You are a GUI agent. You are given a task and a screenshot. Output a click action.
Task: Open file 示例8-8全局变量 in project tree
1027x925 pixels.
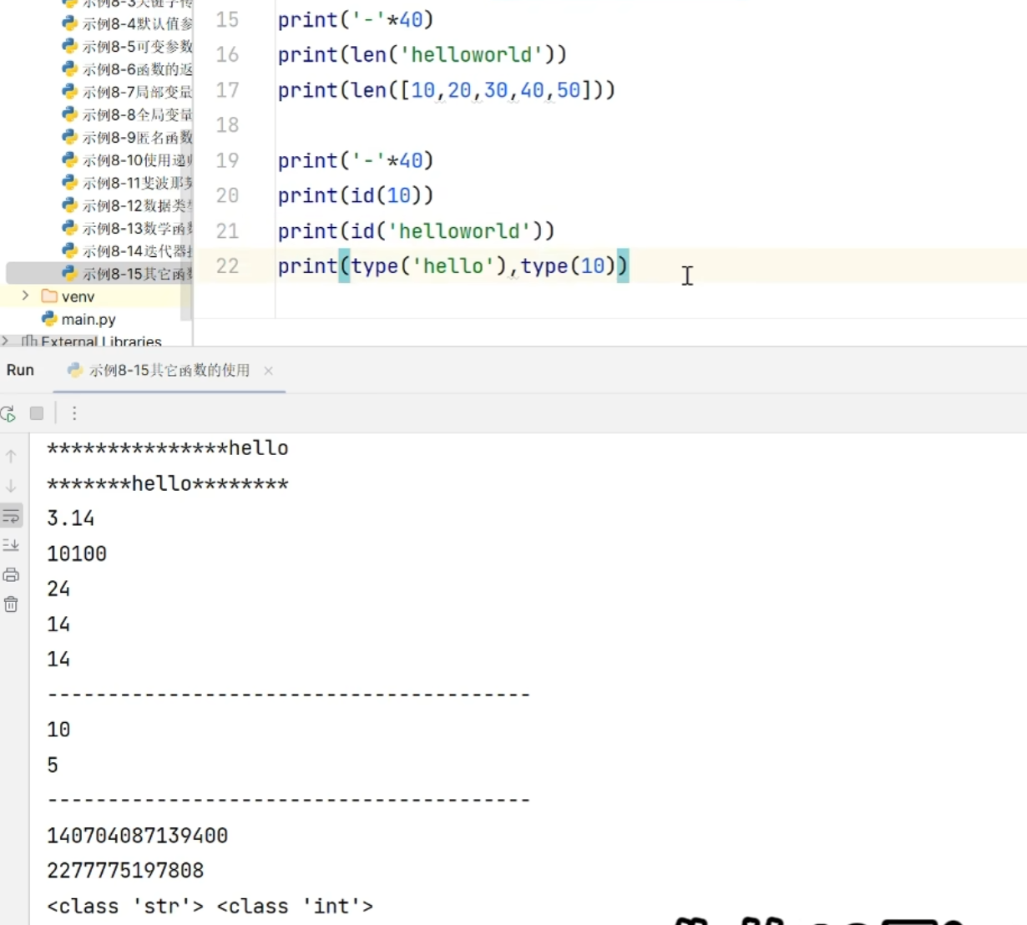tap(128, 114)
